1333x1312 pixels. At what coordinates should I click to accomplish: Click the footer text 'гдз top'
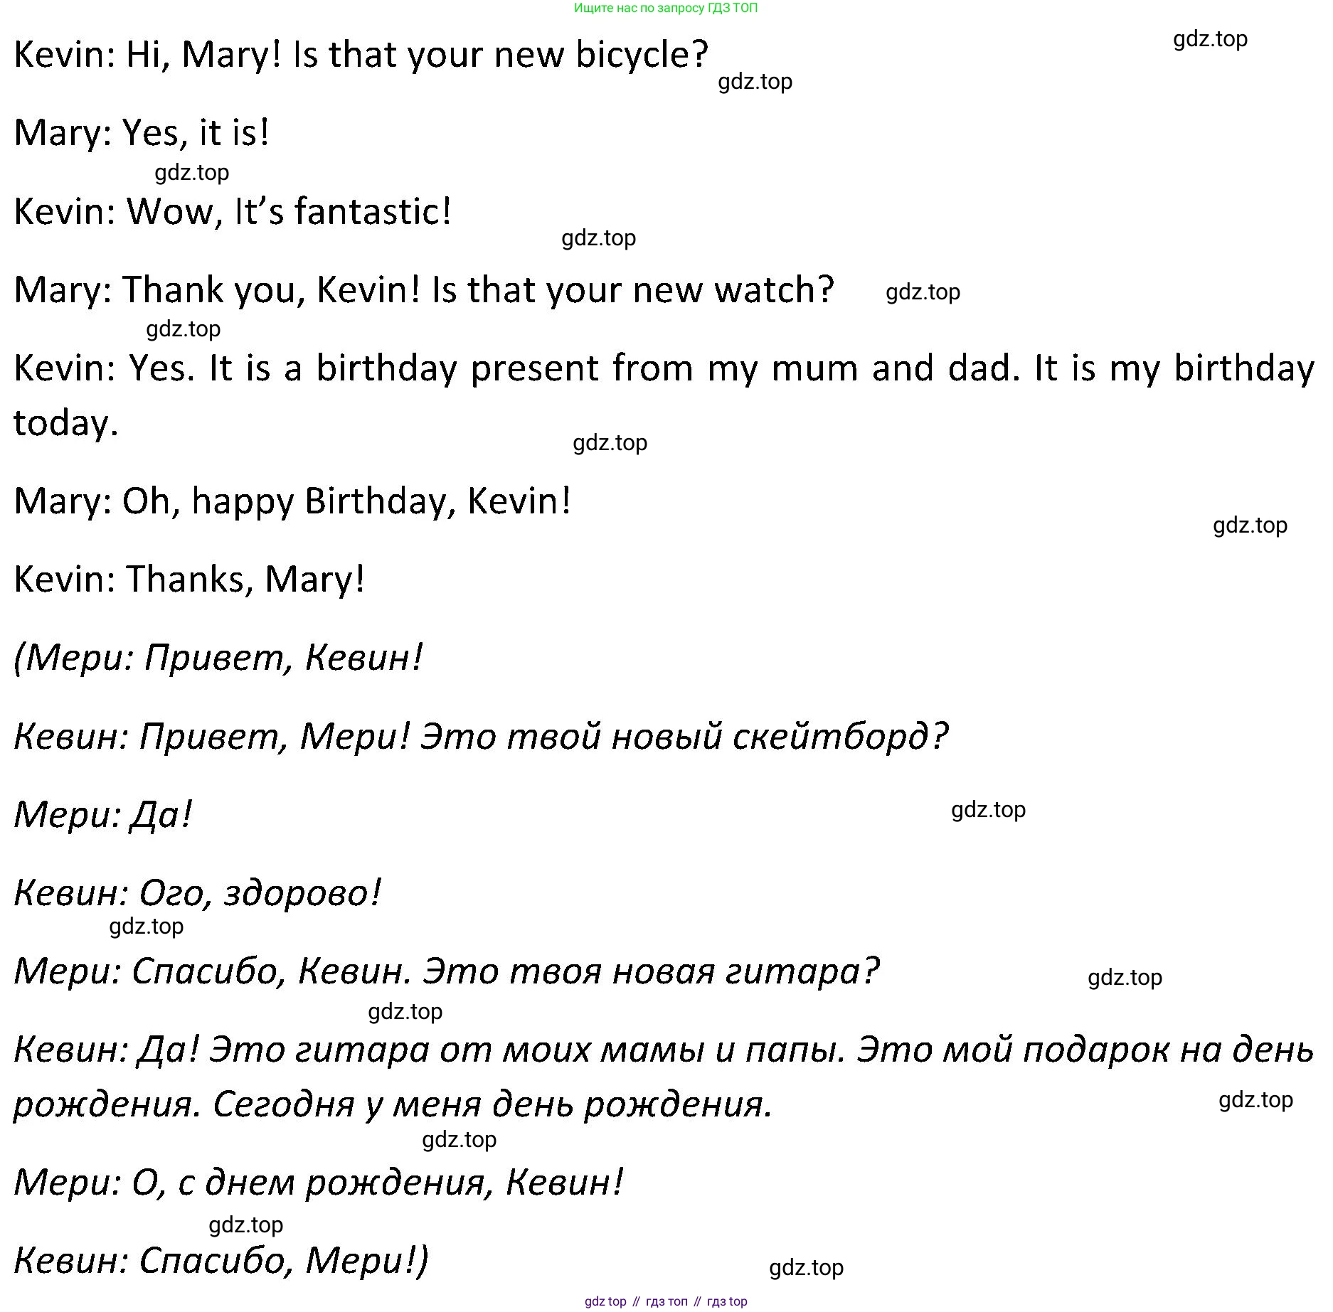727,1301
